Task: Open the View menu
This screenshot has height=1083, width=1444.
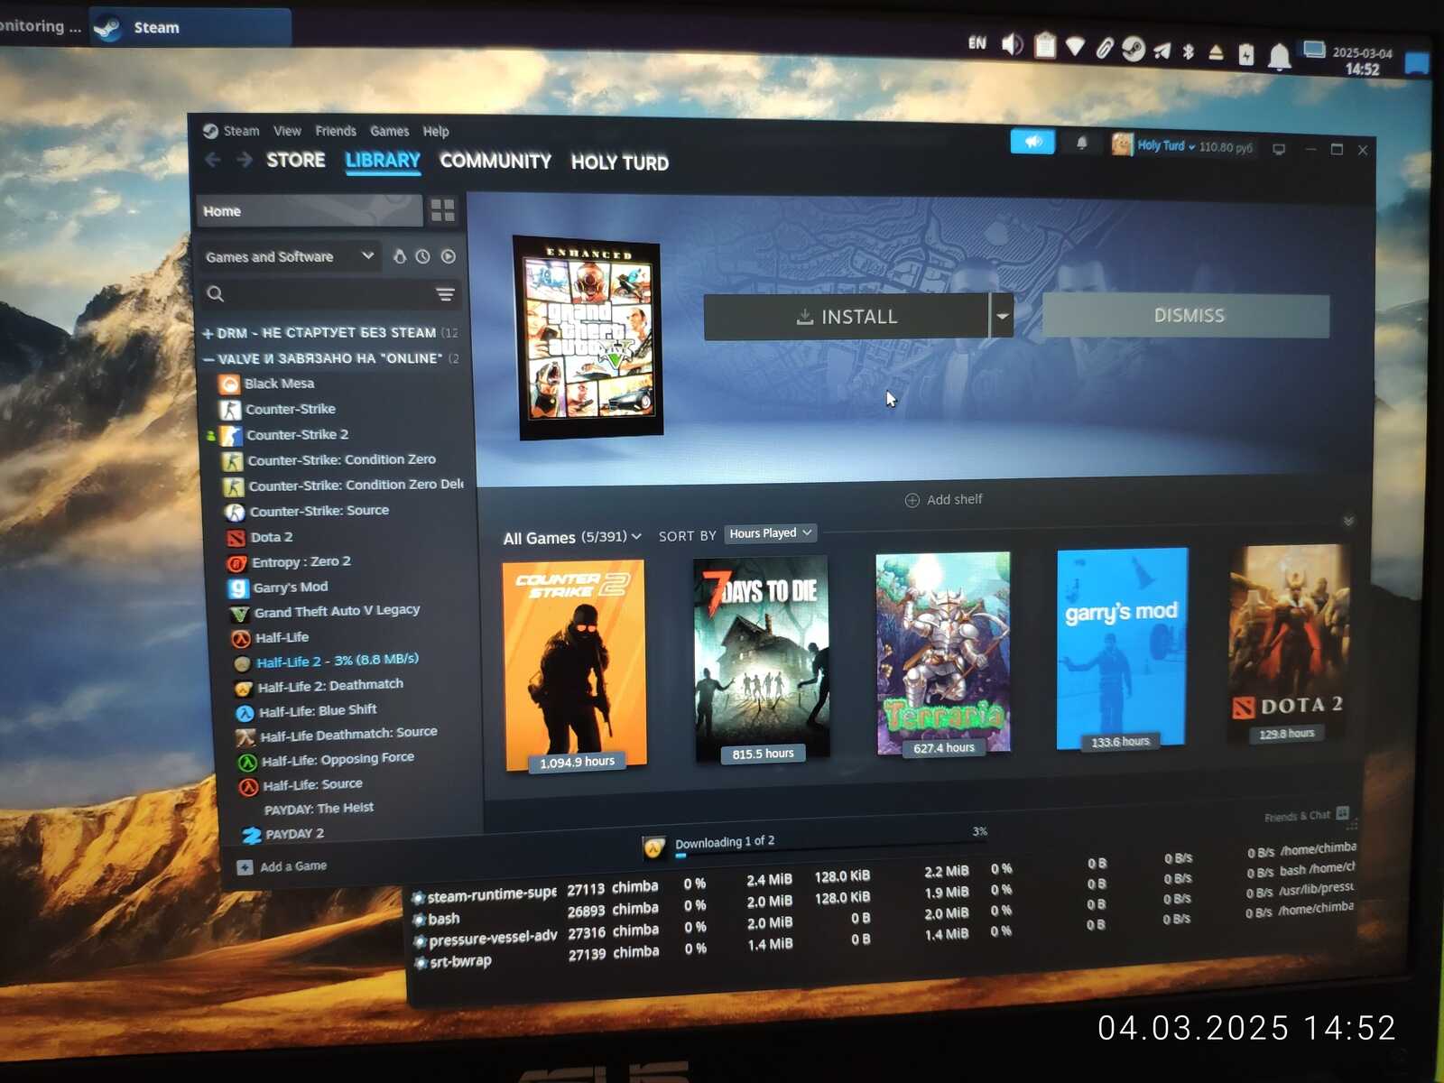Action: (x=287, y=131)
